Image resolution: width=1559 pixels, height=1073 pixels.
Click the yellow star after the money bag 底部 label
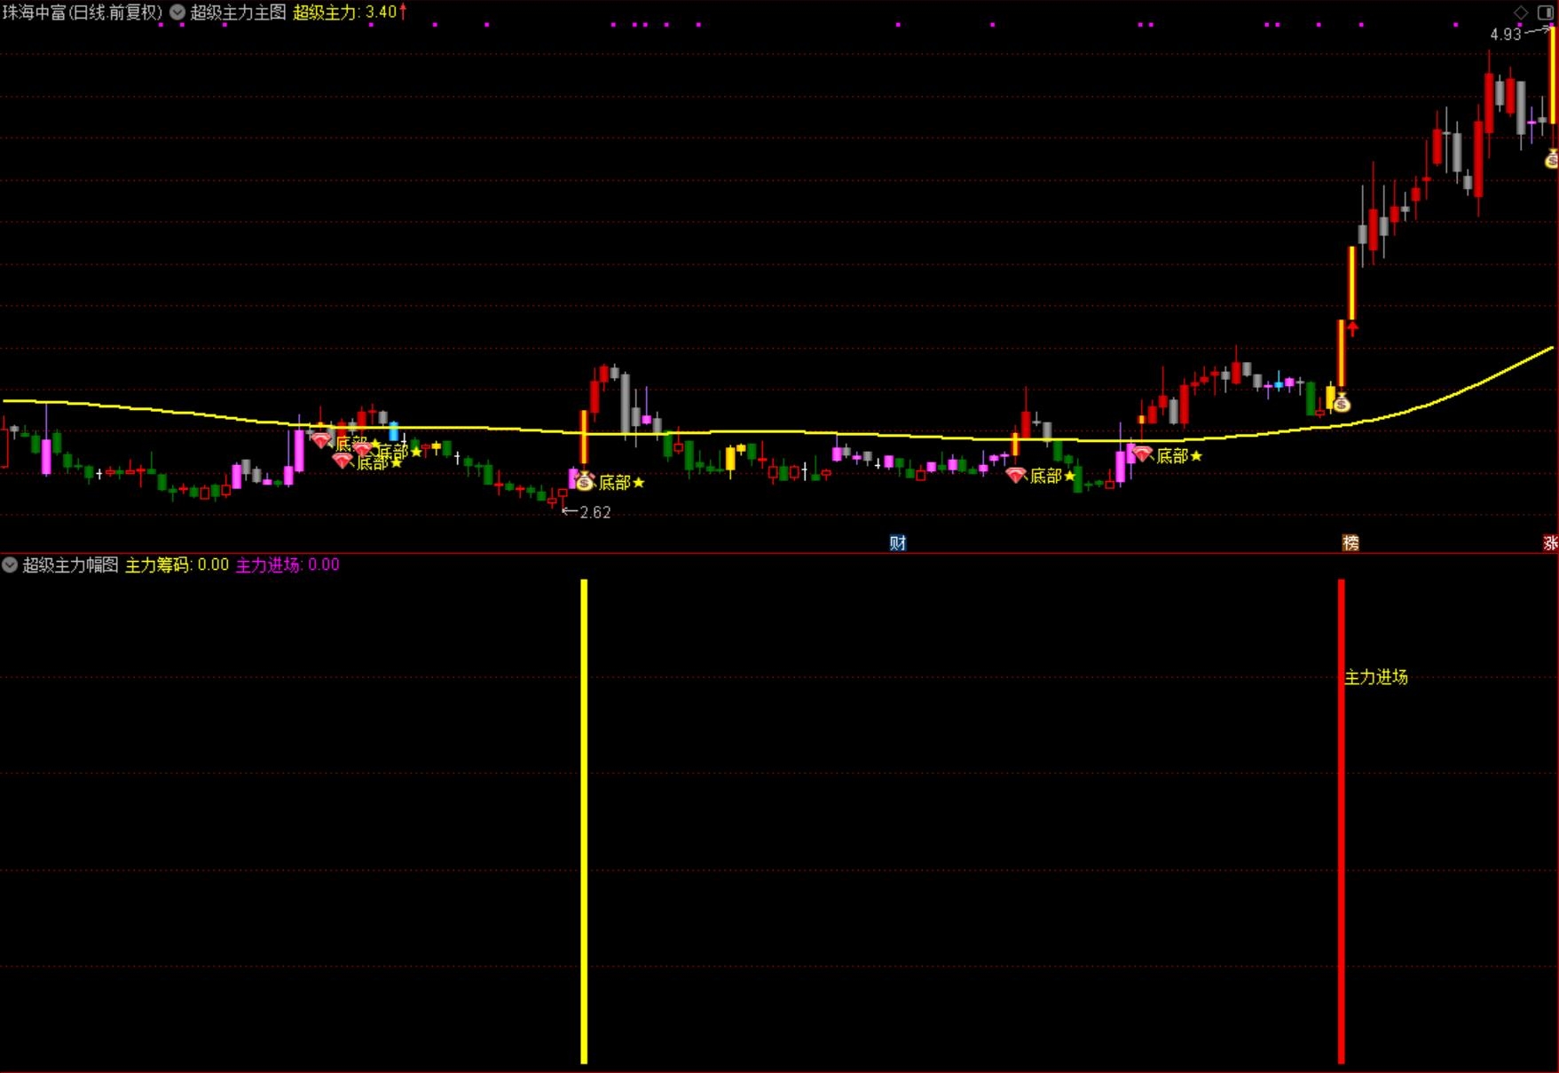tap(639, 483)
